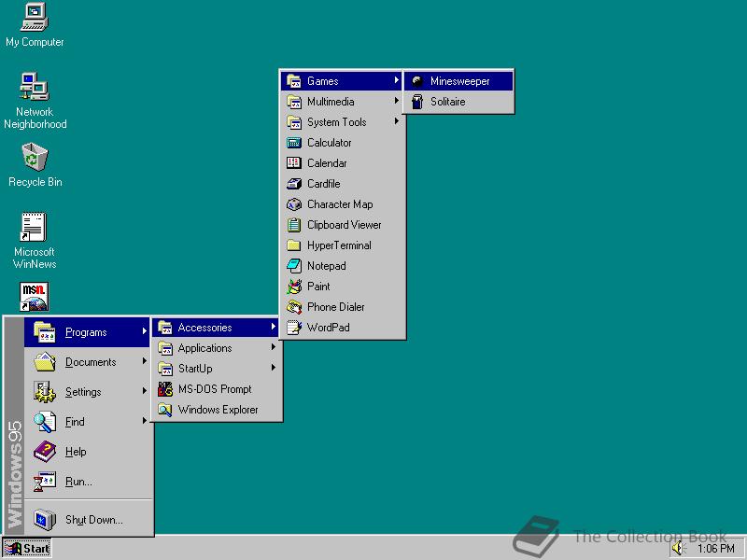The width and height of the screenshot is (747, 560).
Task: Click the Notepad text label
Action: click(x=326, y=267)
